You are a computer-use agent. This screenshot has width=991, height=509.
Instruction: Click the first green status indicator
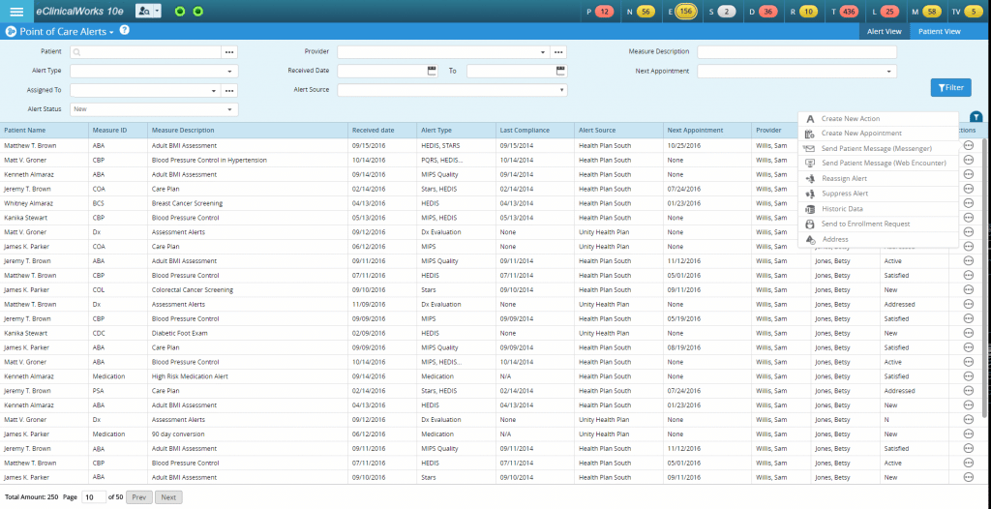180,12
